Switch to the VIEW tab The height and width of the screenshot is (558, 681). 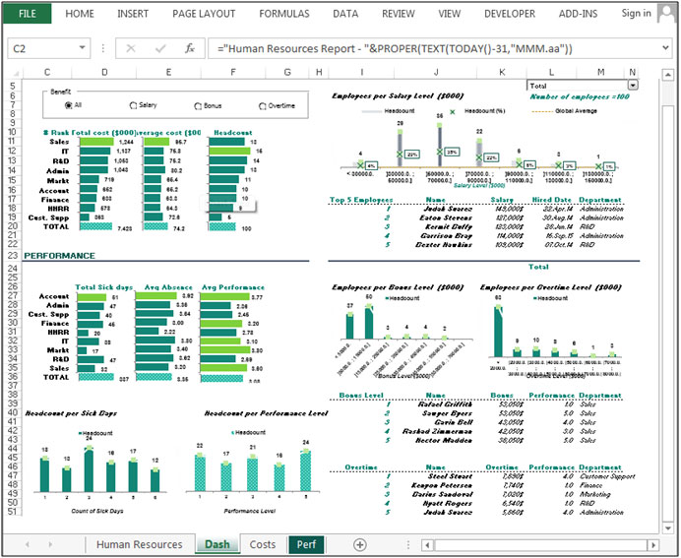[449, 14]
